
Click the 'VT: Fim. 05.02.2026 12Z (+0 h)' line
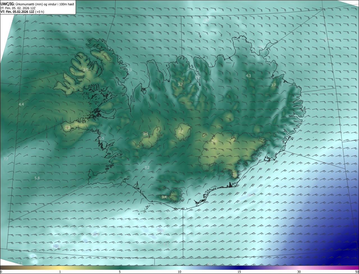[22, 12]
